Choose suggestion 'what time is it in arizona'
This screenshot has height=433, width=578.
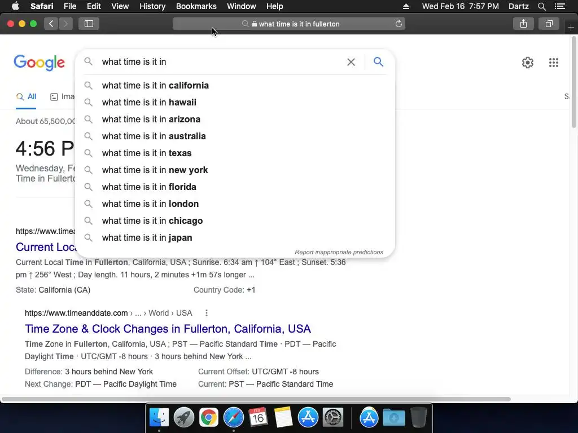(x=235, y=120)
